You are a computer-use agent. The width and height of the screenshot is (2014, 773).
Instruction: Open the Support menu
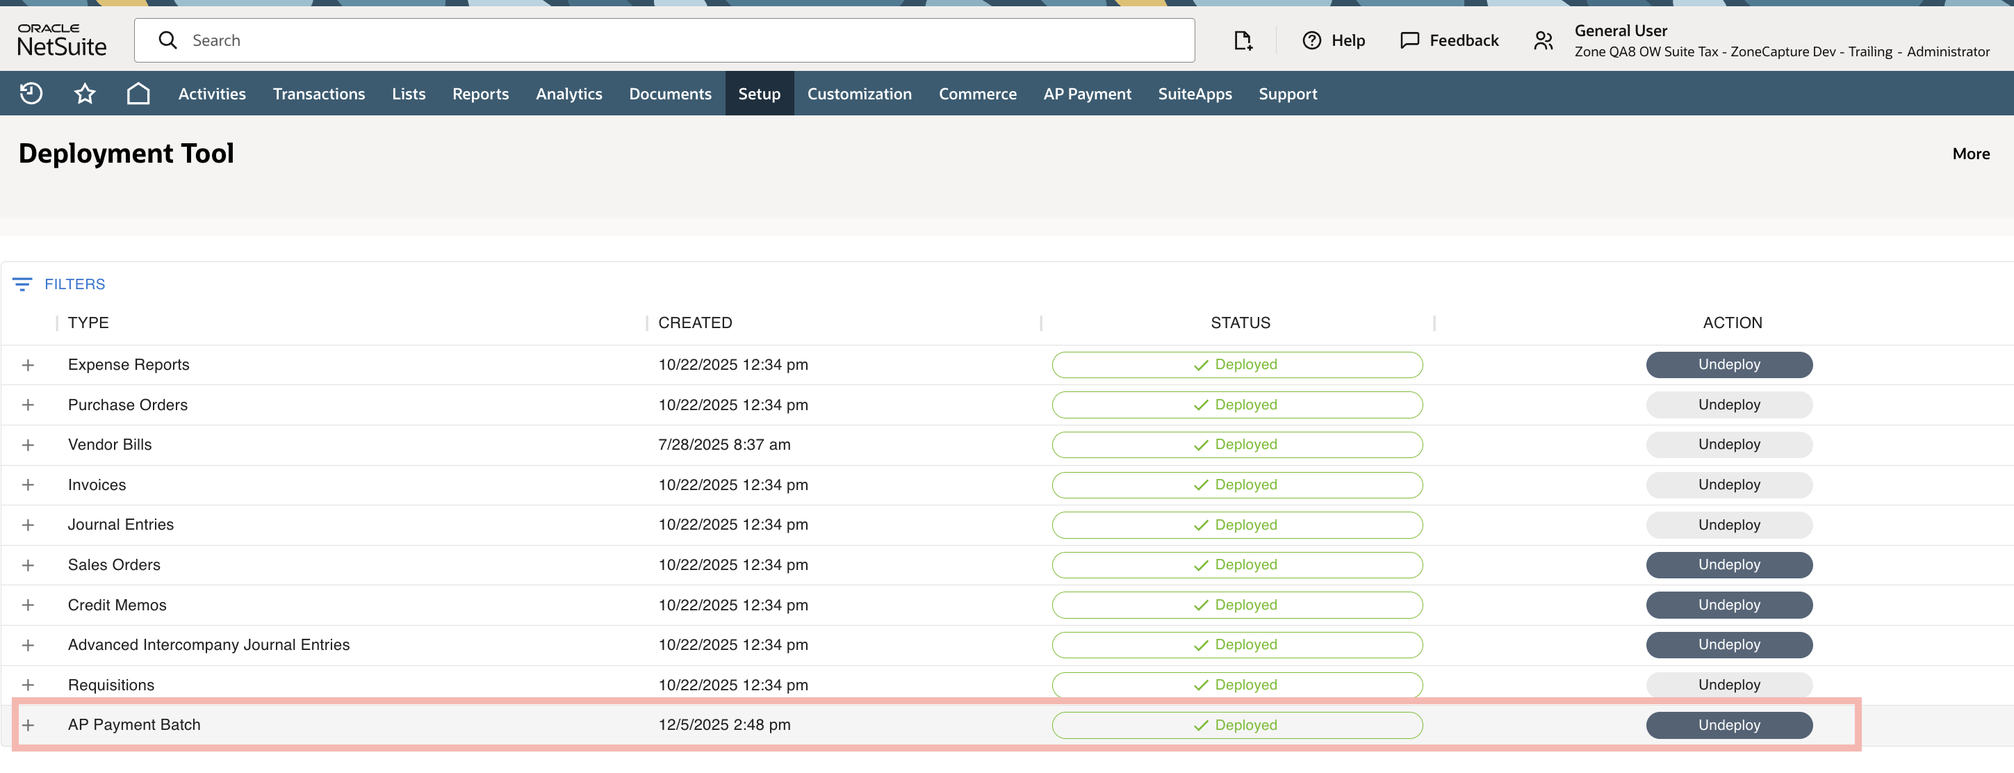[1288, 94]
